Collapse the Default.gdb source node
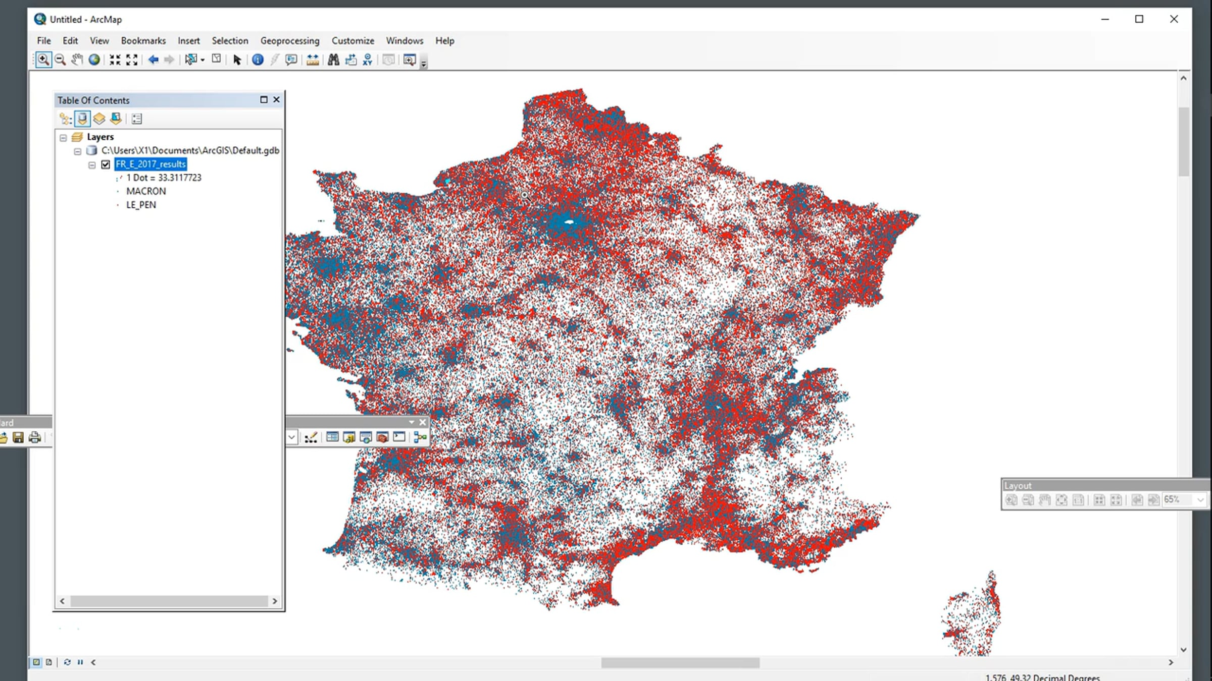 pyautogui.click(x=77, y=151)
